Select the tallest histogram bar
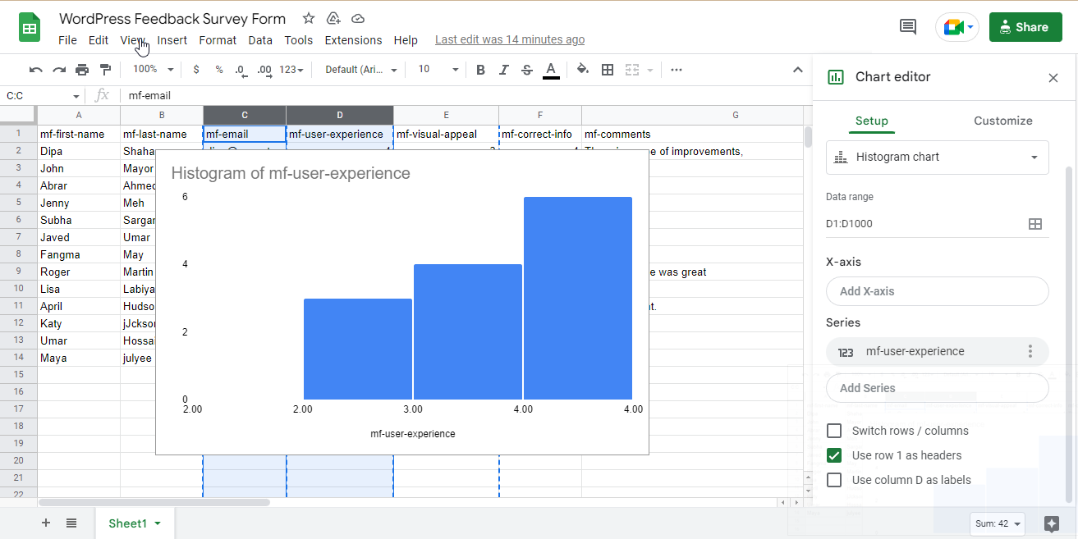 (x=578, y=298)
